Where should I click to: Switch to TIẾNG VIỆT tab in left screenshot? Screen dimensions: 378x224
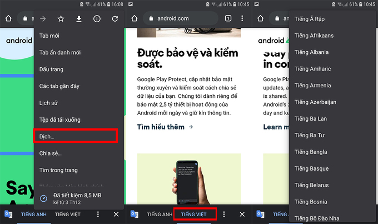(68, 215)
